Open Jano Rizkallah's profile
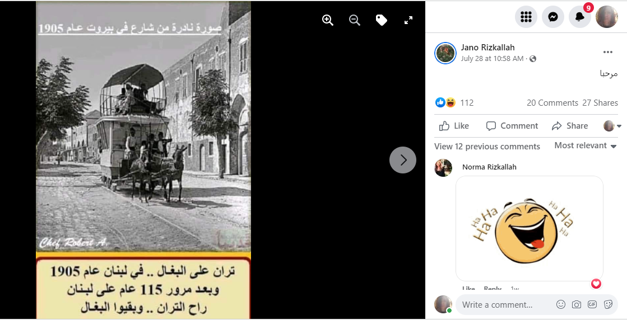 pyautogui.click(x=487, y=48)
